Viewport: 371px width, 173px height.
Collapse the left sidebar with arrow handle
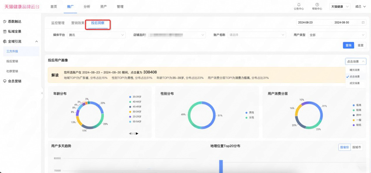[42, 93]
